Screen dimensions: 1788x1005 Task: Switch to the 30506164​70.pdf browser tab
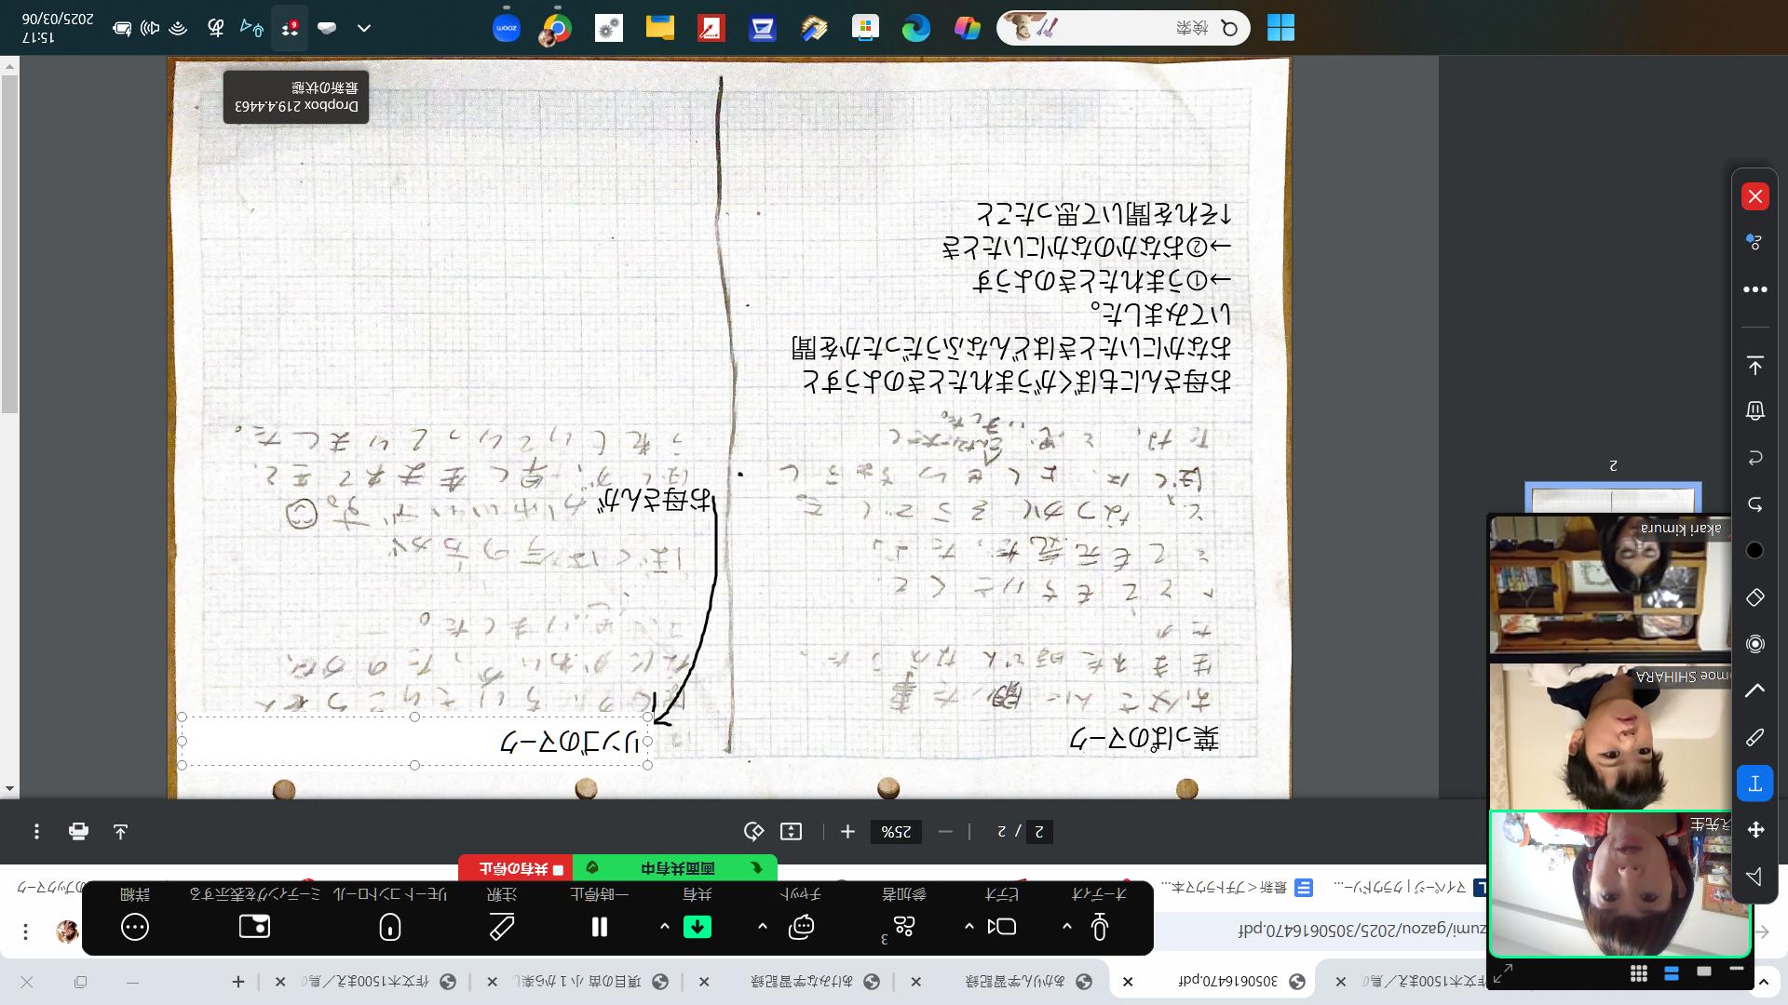point(1229,982)
